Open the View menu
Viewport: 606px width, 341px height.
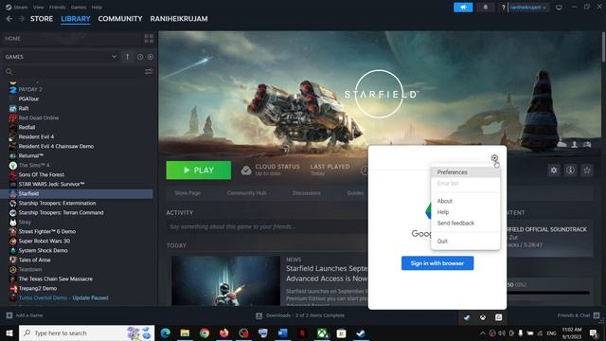(38, 7)
